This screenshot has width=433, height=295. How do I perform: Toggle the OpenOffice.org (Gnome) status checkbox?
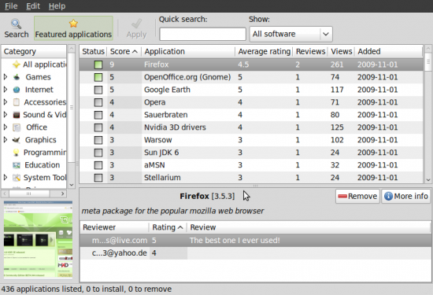(x=98, y=77)
